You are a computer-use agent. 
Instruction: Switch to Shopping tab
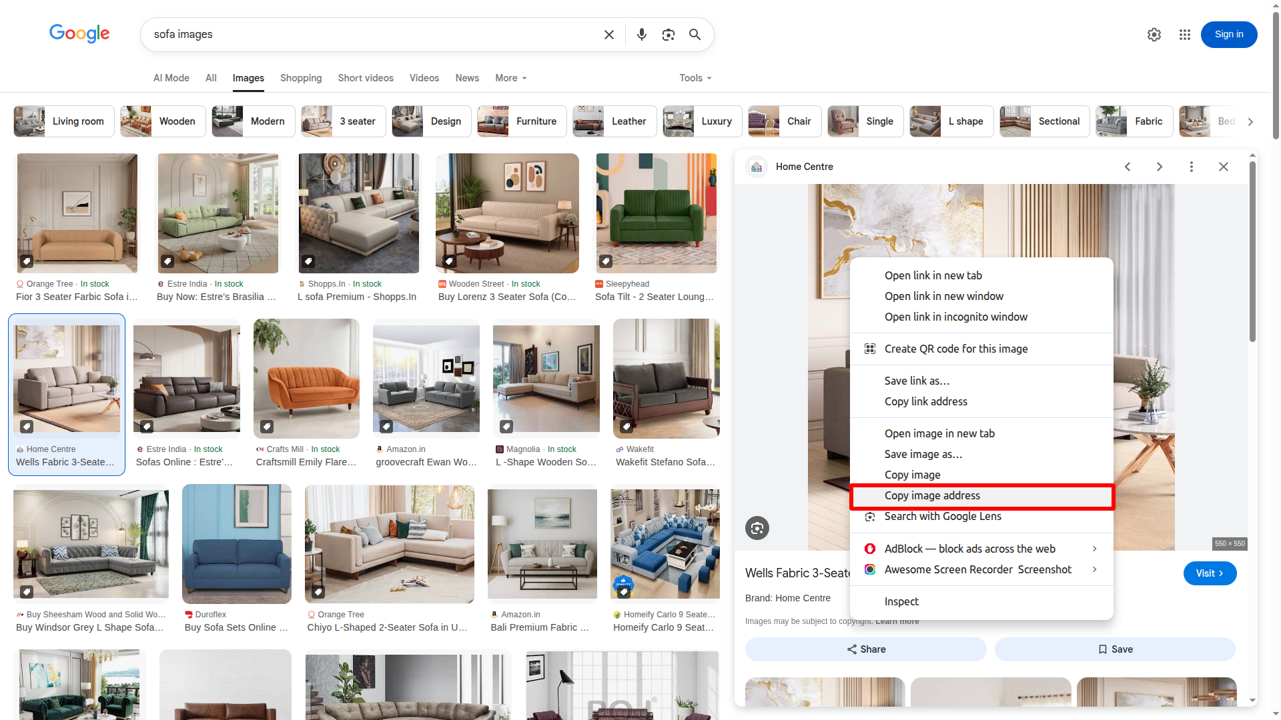pos(301,78)
